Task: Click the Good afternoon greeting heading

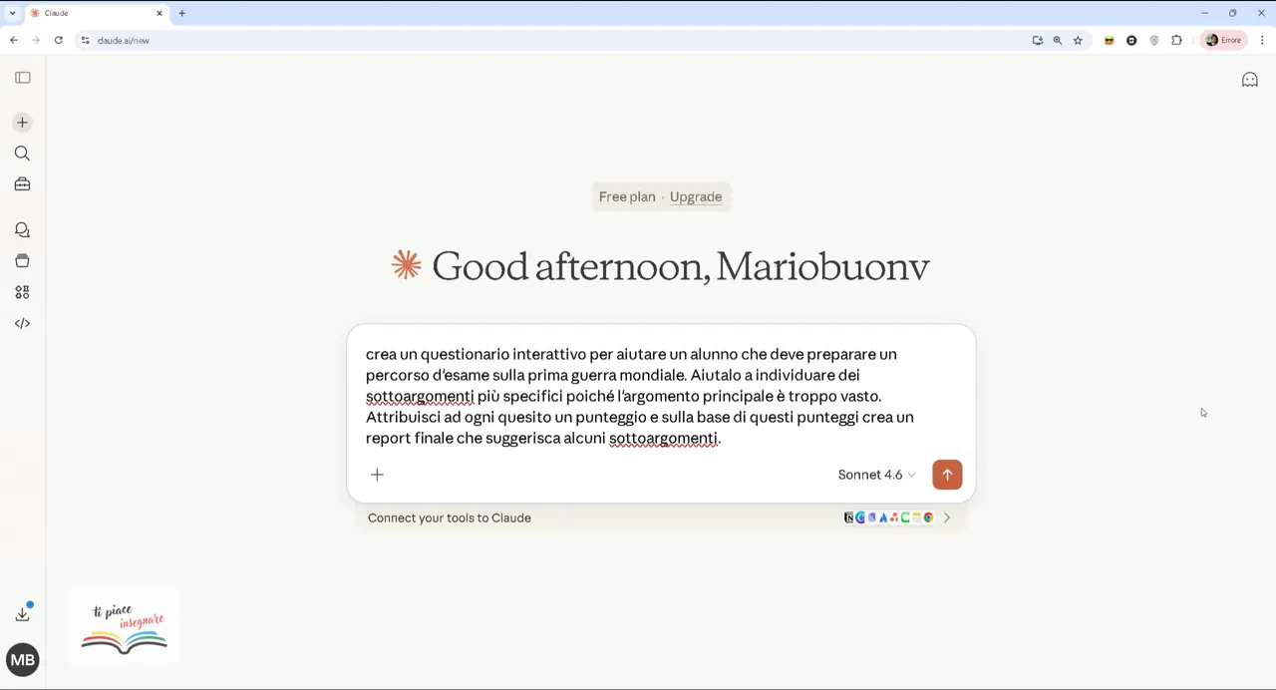Action: pyautogui.click(x=681, y=266)
